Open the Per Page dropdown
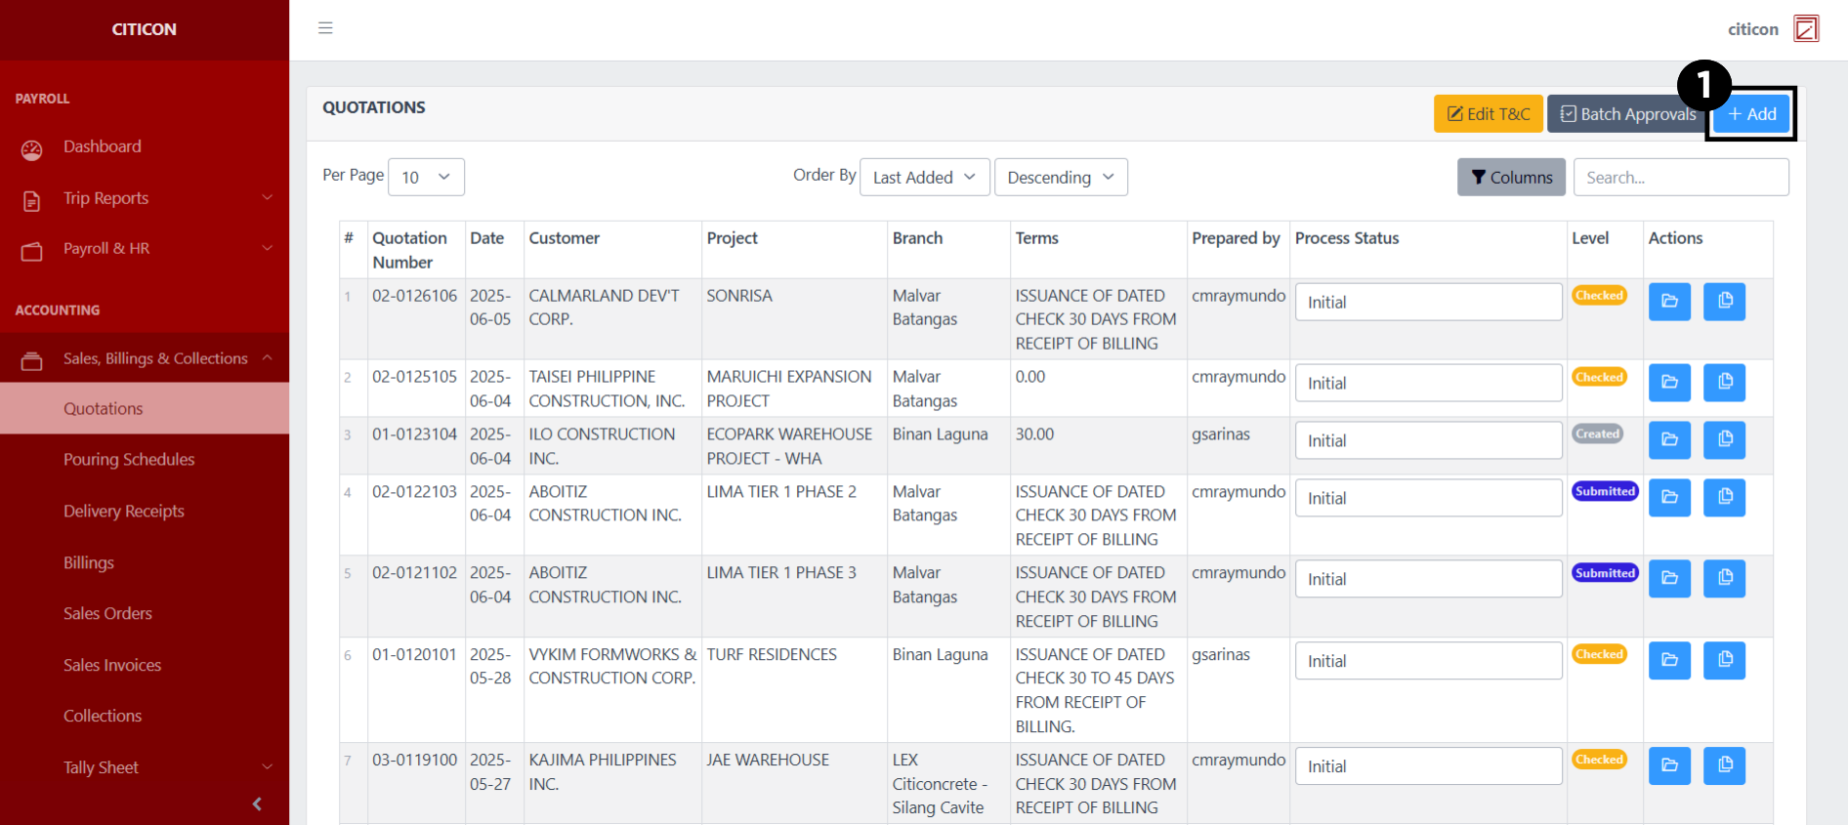Image resolution: width=1848 pixels, height=825 pixels. point(426,178)
